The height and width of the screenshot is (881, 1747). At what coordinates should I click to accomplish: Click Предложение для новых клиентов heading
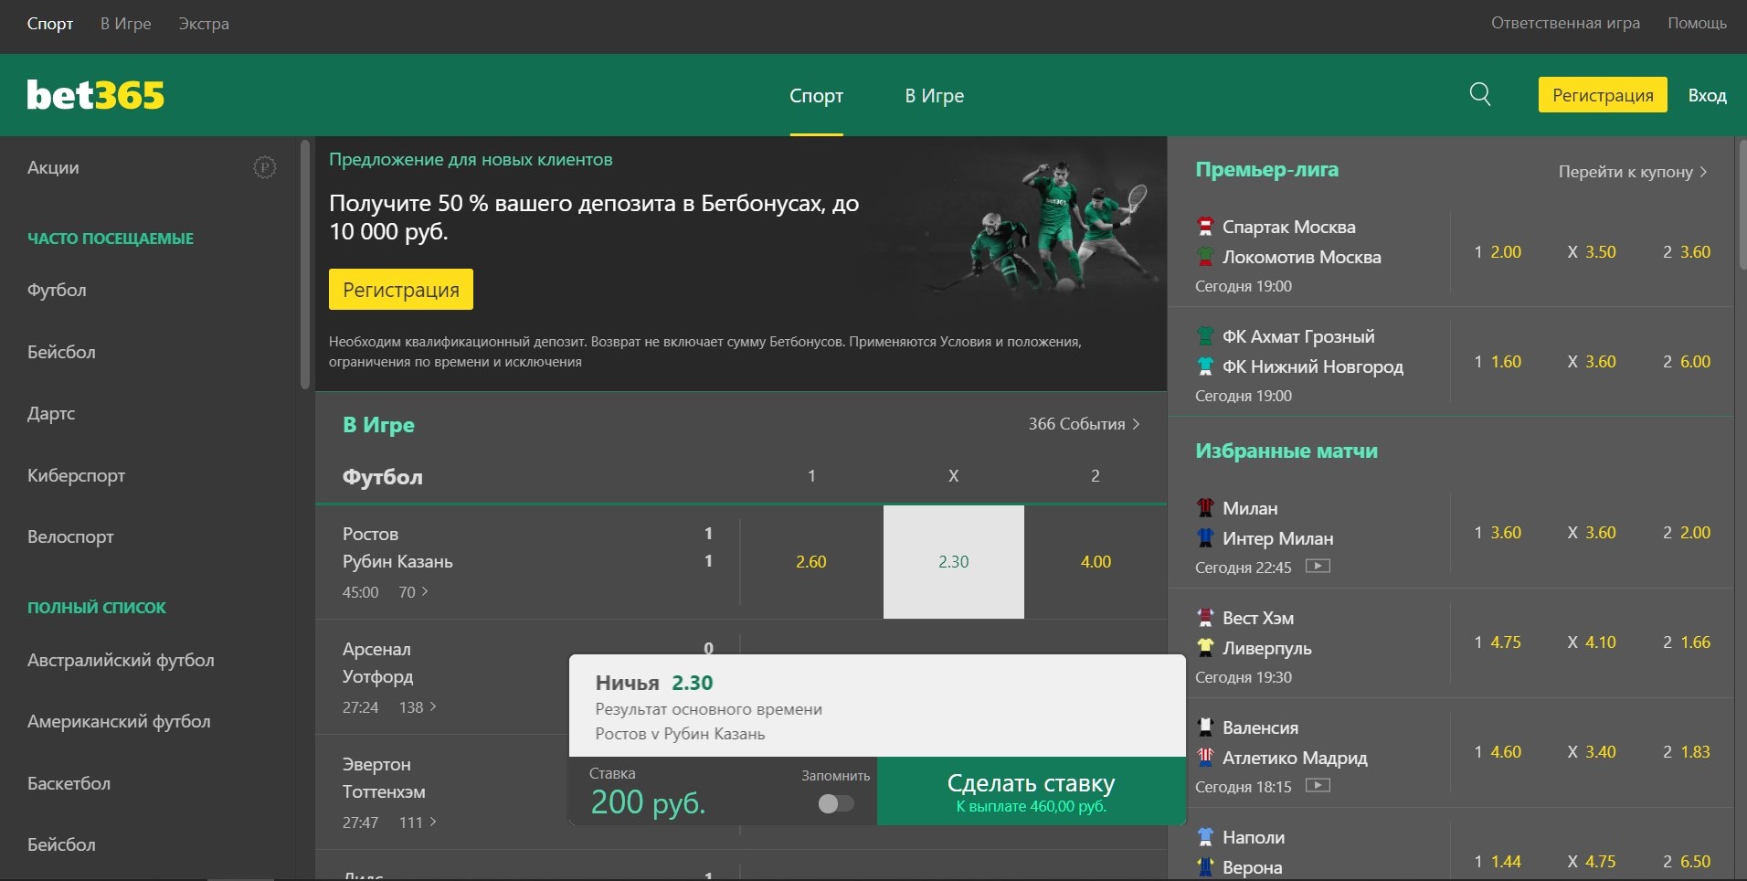[471, 160]
